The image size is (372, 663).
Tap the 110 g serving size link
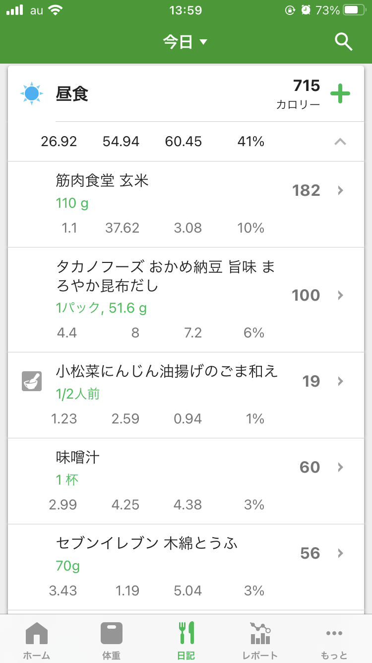(x=72, y=203)
